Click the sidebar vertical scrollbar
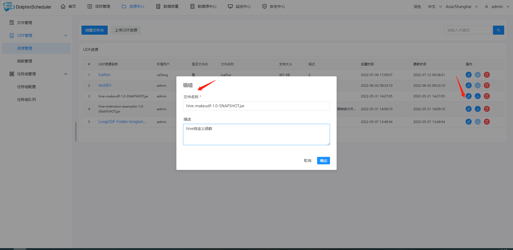 pyautogui.click(x=76, y=132)
